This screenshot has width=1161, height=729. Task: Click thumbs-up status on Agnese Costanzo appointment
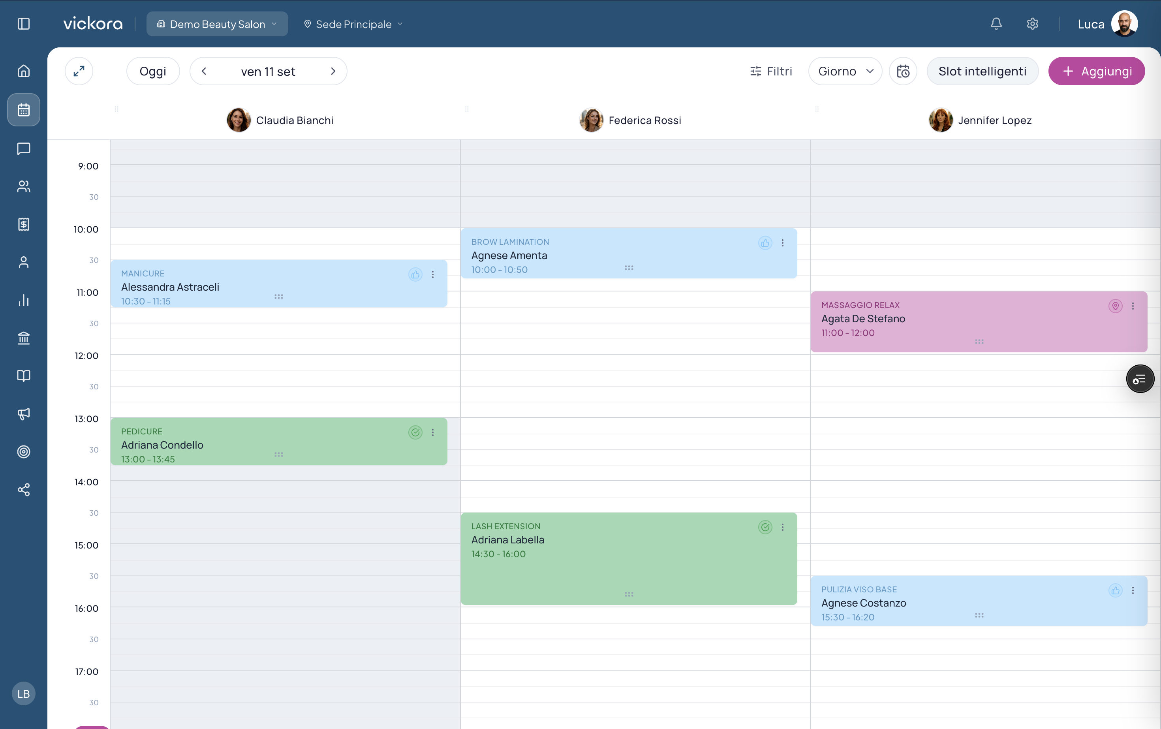[1115, 591]
